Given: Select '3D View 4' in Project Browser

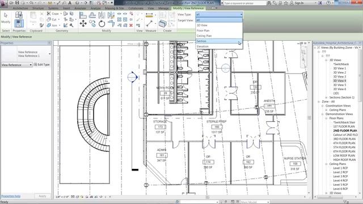Looking at the screenshot, I should click(x=339, y=80).
